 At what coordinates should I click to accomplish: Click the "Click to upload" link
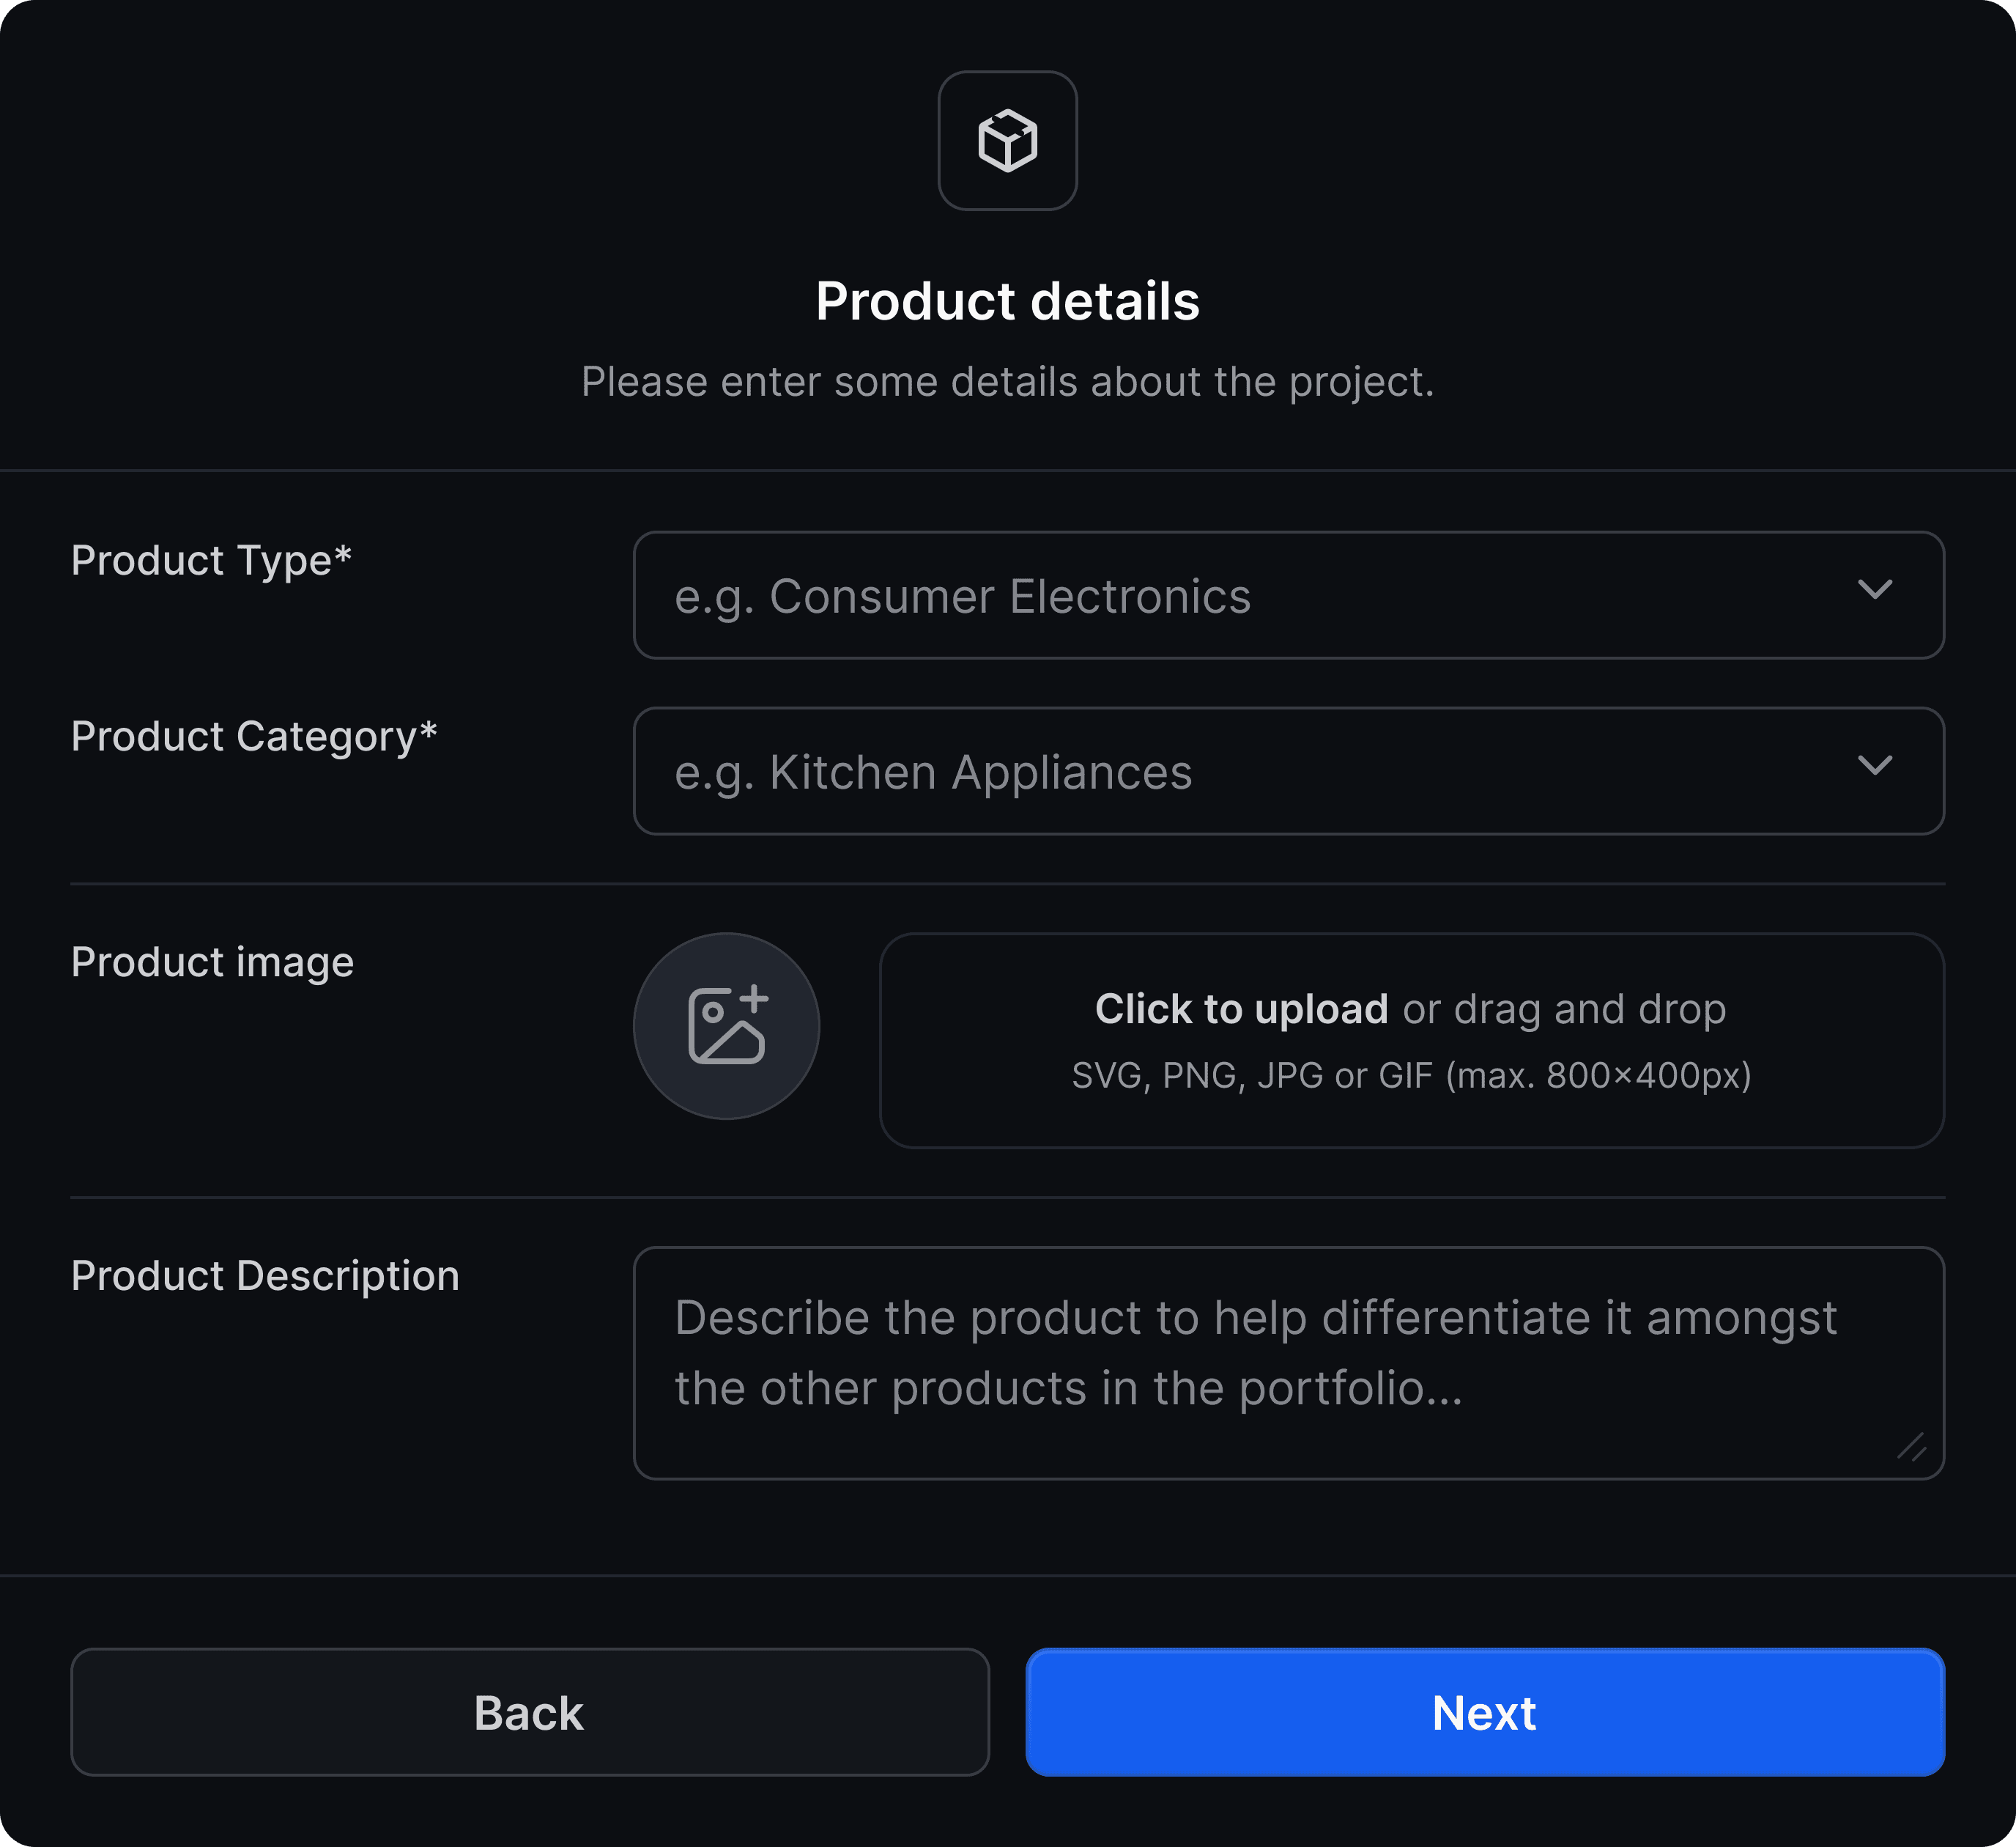click(x=1241, y=1009)
